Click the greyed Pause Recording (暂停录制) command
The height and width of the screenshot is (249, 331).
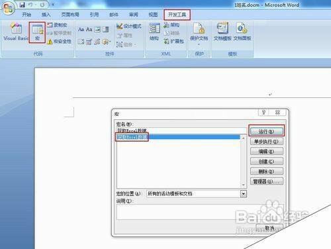pyautogui.click(x=59, y=33)
